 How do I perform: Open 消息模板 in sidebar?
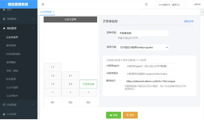pyautogui.click(x=11, y=62)
